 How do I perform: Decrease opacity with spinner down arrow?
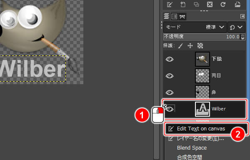point(242,38)
